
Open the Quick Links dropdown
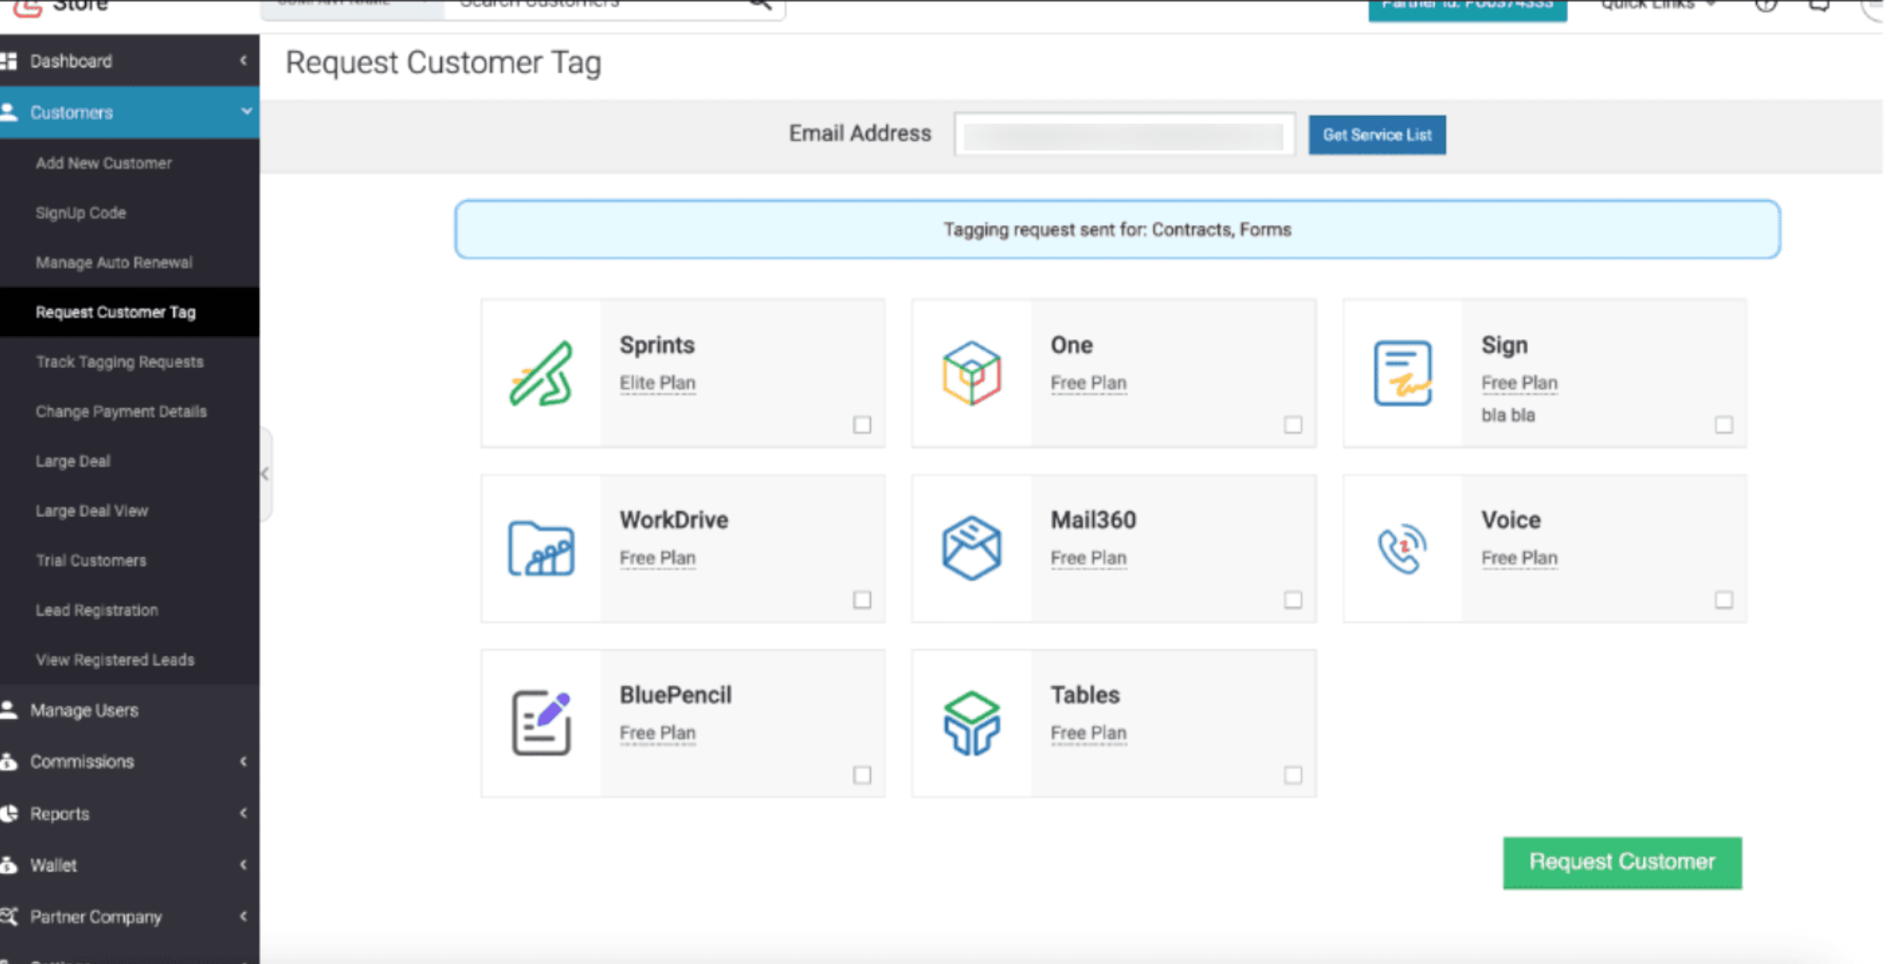tap(1658, 4)
